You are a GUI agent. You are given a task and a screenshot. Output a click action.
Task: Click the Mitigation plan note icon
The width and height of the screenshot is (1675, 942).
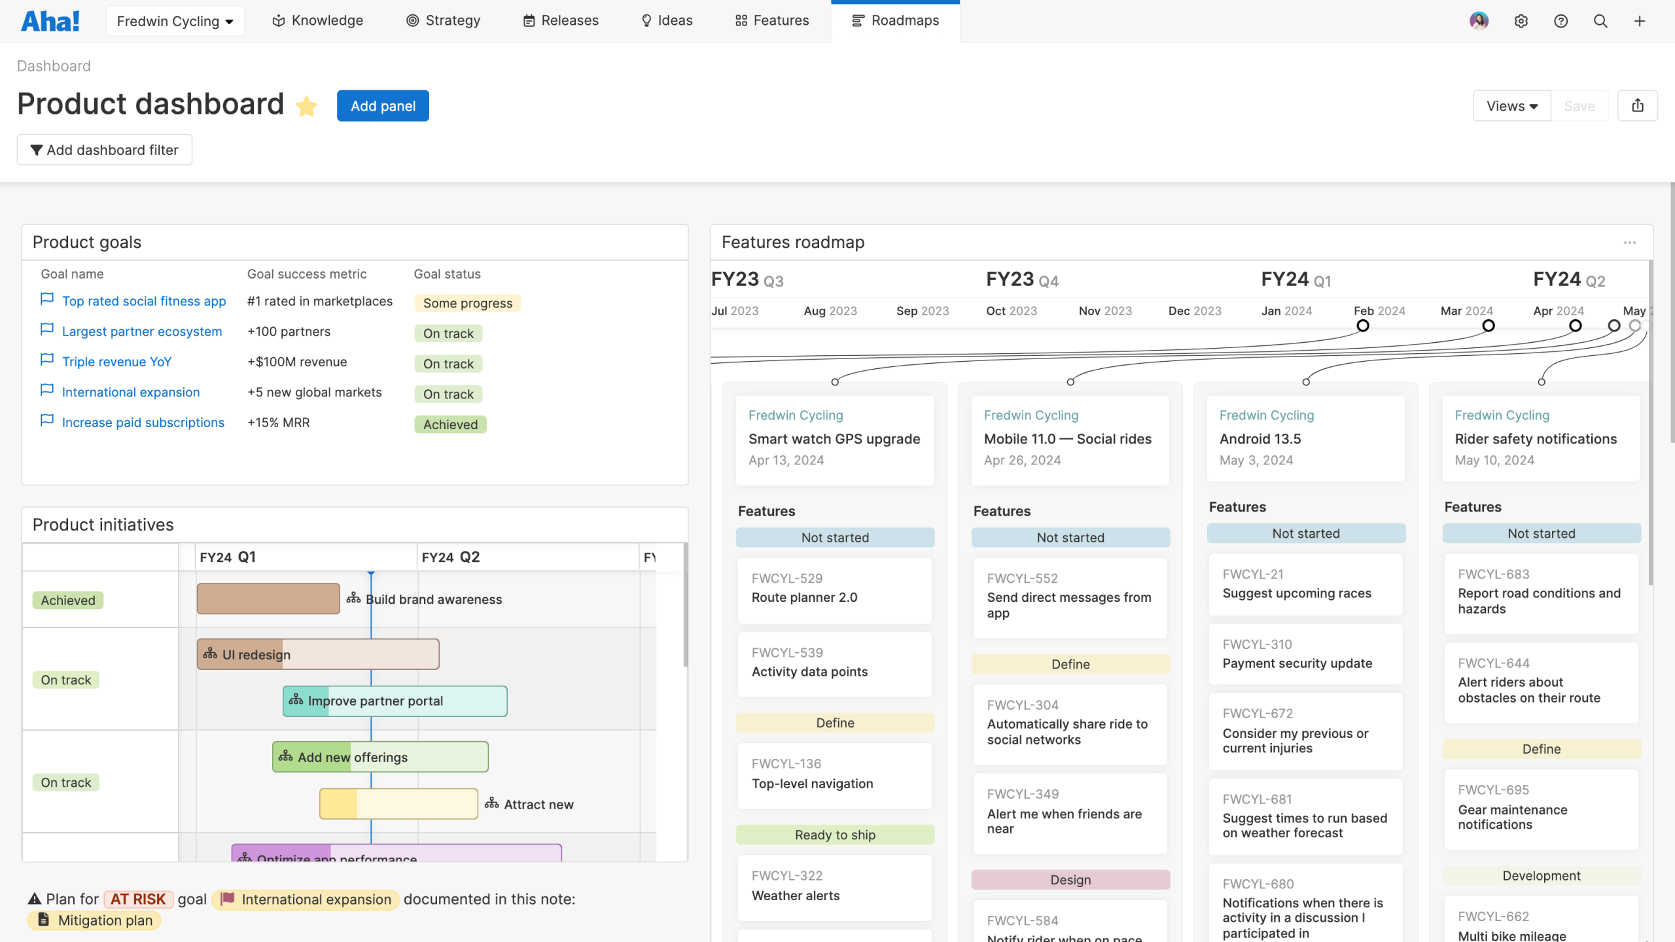[43, 920]
